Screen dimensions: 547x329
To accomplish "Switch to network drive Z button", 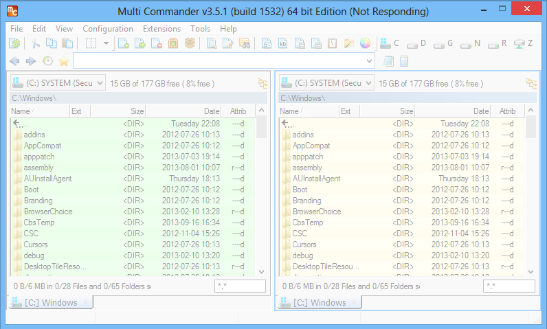I will (523, 43).
